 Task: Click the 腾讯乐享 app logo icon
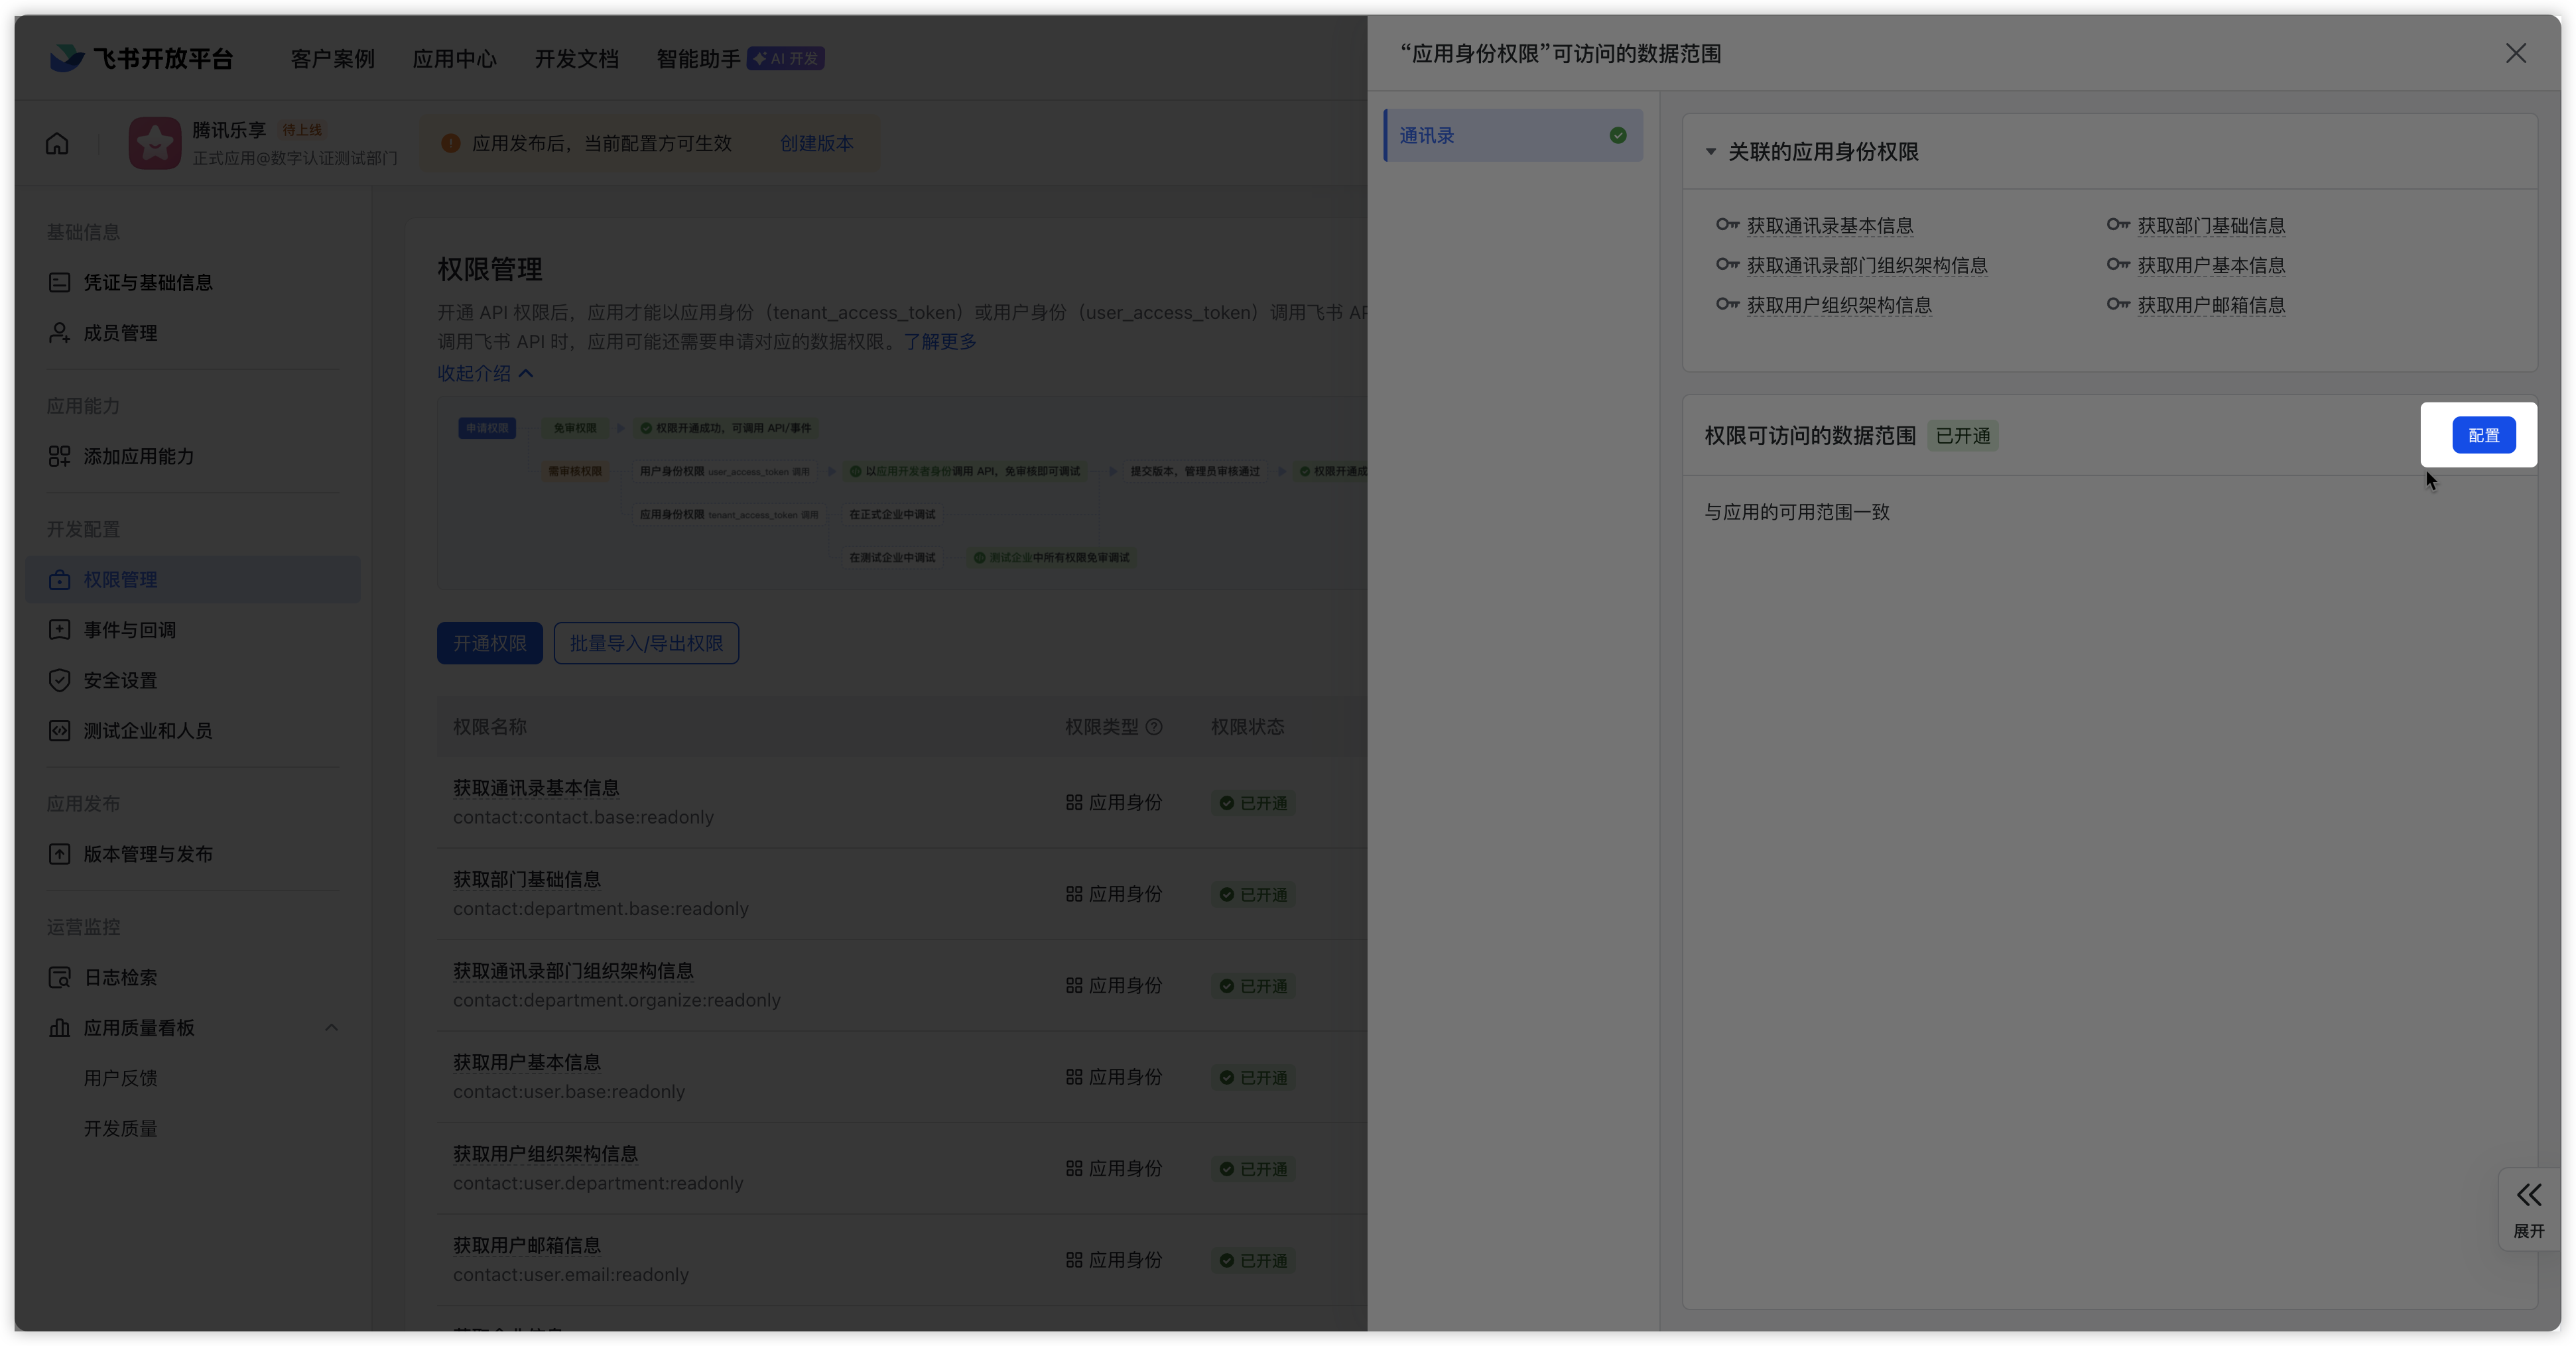[x=154, y=143]
